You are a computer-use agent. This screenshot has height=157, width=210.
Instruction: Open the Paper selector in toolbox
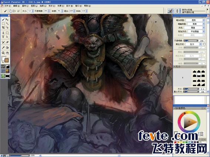[3, 66]
